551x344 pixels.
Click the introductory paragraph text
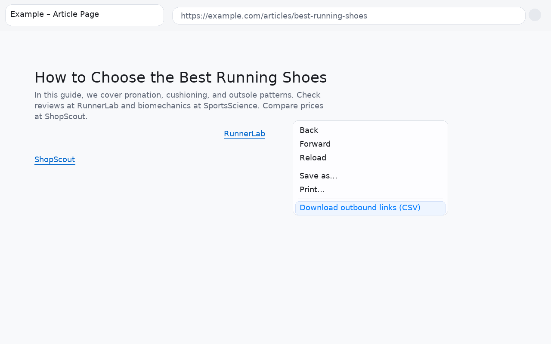(x=179, y=105)
